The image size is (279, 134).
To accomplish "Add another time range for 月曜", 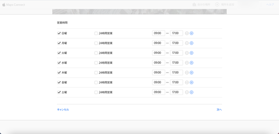I will (191, 43).
